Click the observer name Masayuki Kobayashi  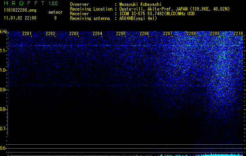click(140, 4)
